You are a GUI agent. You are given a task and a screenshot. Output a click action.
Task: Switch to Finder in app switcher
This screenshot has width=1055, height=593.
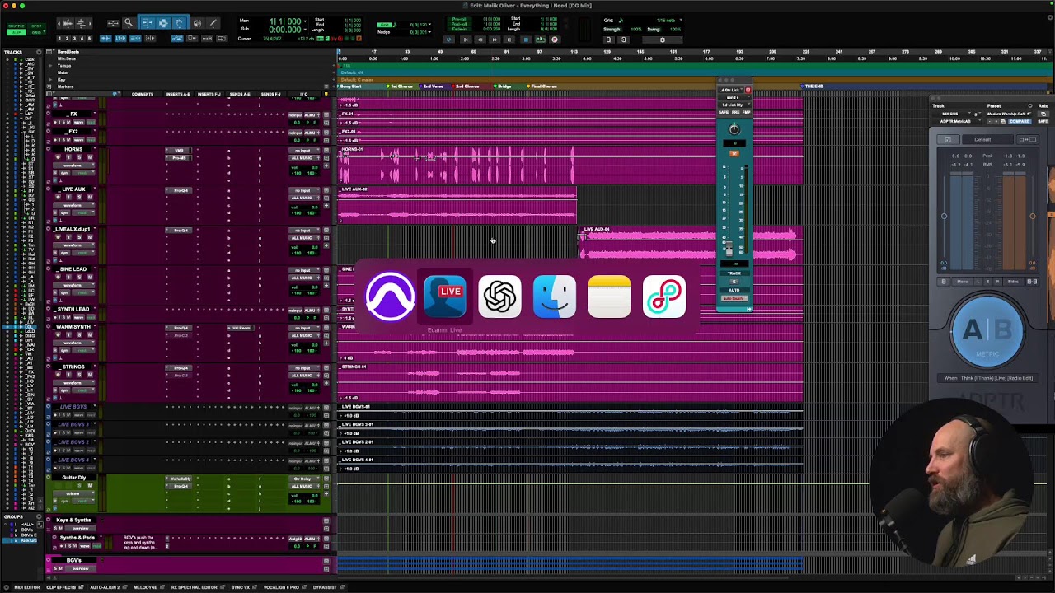[x=555, y=296]
